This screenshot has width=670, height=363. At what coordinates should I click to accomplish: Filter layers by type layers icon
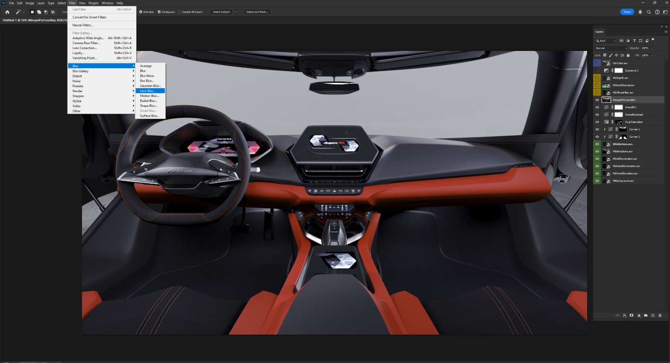(x=635, y=41)
